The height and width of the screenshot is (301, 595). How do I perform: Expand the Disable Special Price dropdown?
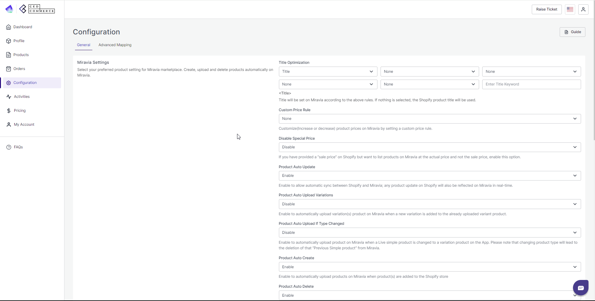pyautogui.click(x=430, y=147)
